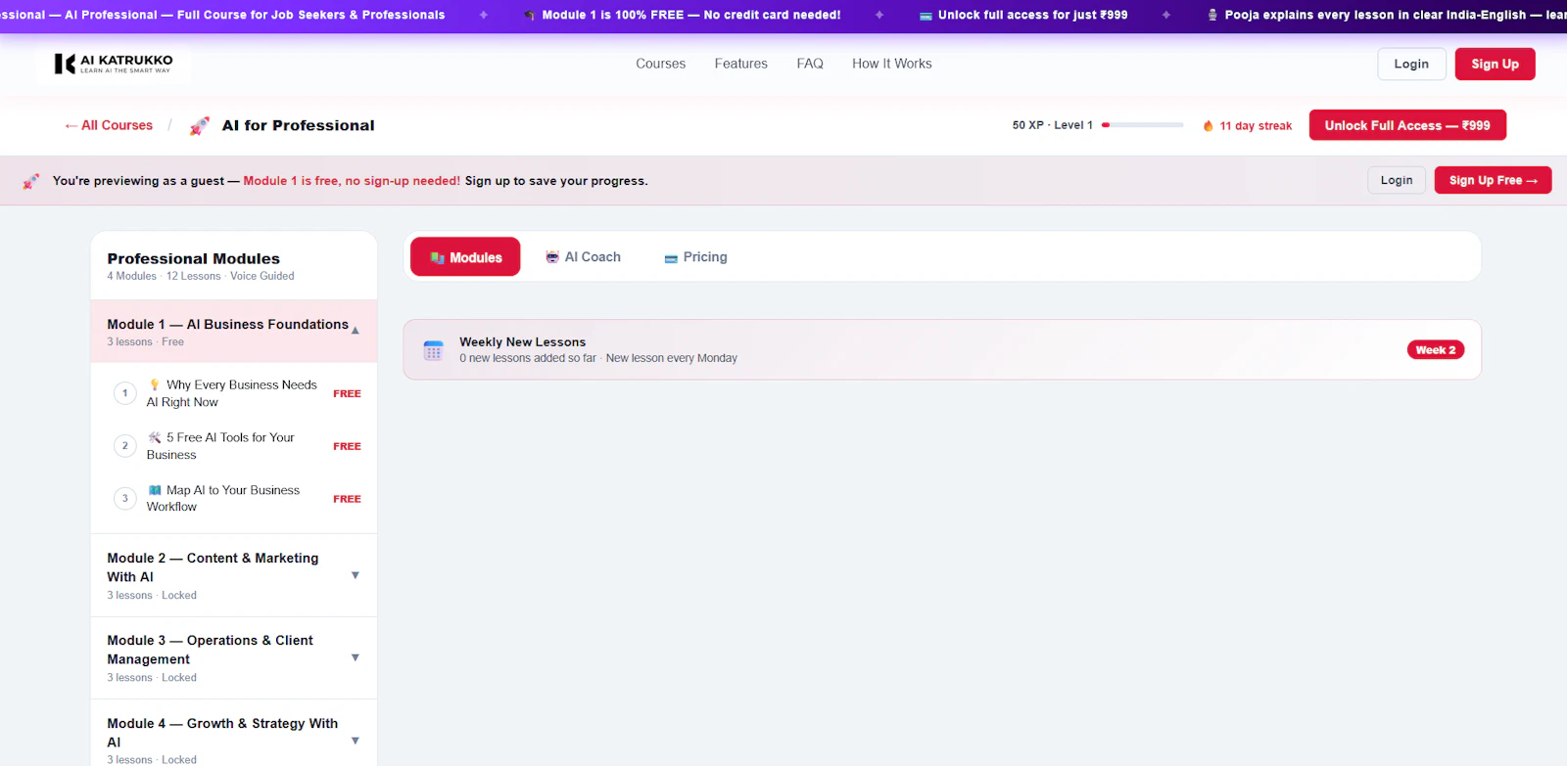Collapse Module 1 — AI Business Foundations
1567x766 pixels.
click(x=356, y=331)
